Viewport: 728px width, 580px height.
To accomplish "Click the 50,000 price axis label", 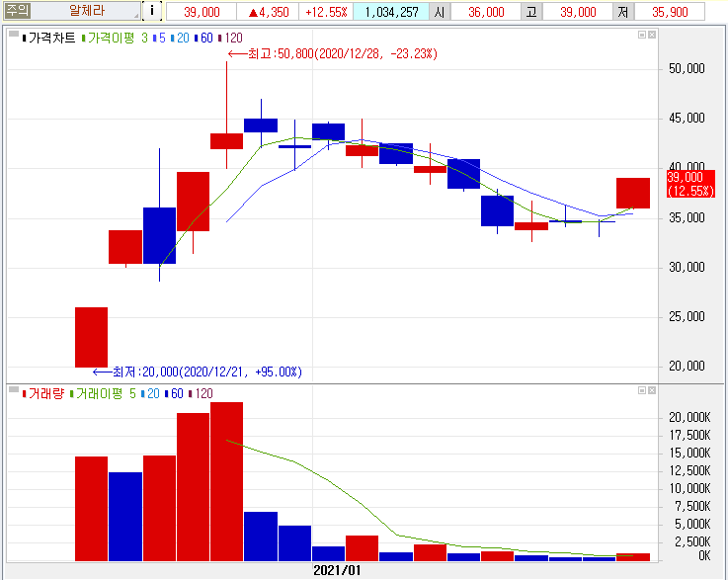I will pos(687,69).
